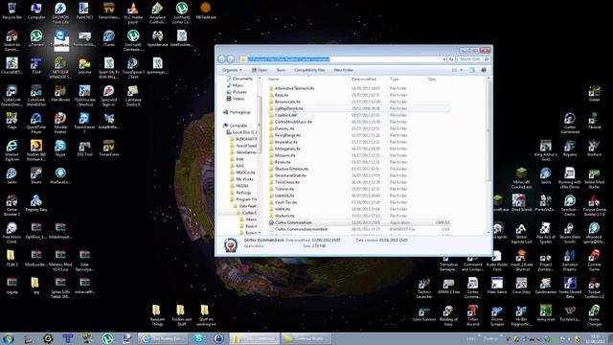Launch iTunes desktop shortcut

[x=108, y=38]
